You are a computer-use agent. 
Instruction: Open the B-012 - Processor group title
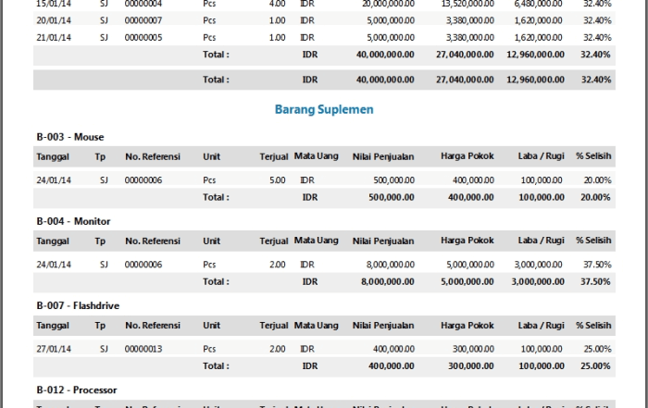tap(77, 389)
